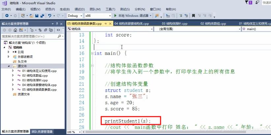
Task: Open the 项目(P) menu
Action: (x=50, y=9)
